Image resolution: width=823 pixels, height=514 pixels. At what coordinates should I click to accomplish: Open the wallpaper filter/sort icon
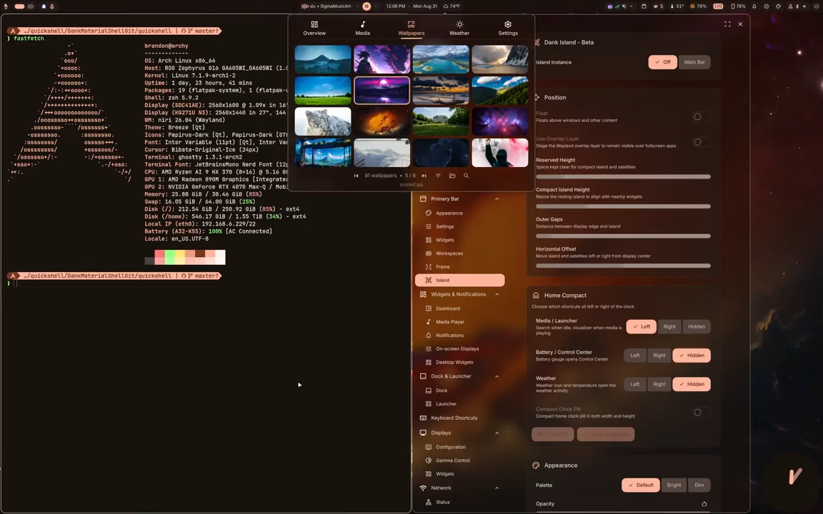click(438, 176)
